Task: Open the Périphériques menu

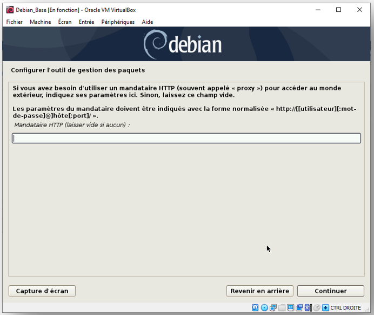Action: click(x=118, y=22)
